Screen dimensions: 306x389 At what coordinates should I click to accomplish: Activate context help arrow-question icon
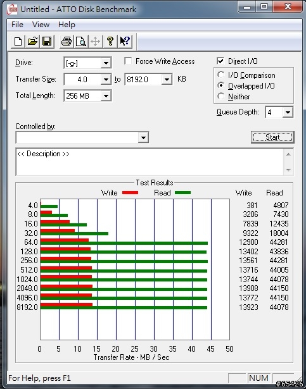pyautogui.click(x=125, y=41)
